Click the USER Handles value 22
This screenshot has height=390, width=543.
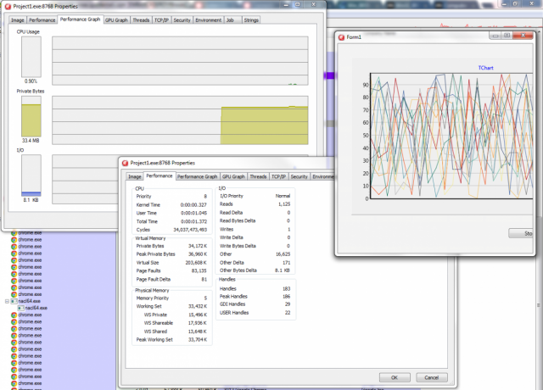click(x=288, y=313)
